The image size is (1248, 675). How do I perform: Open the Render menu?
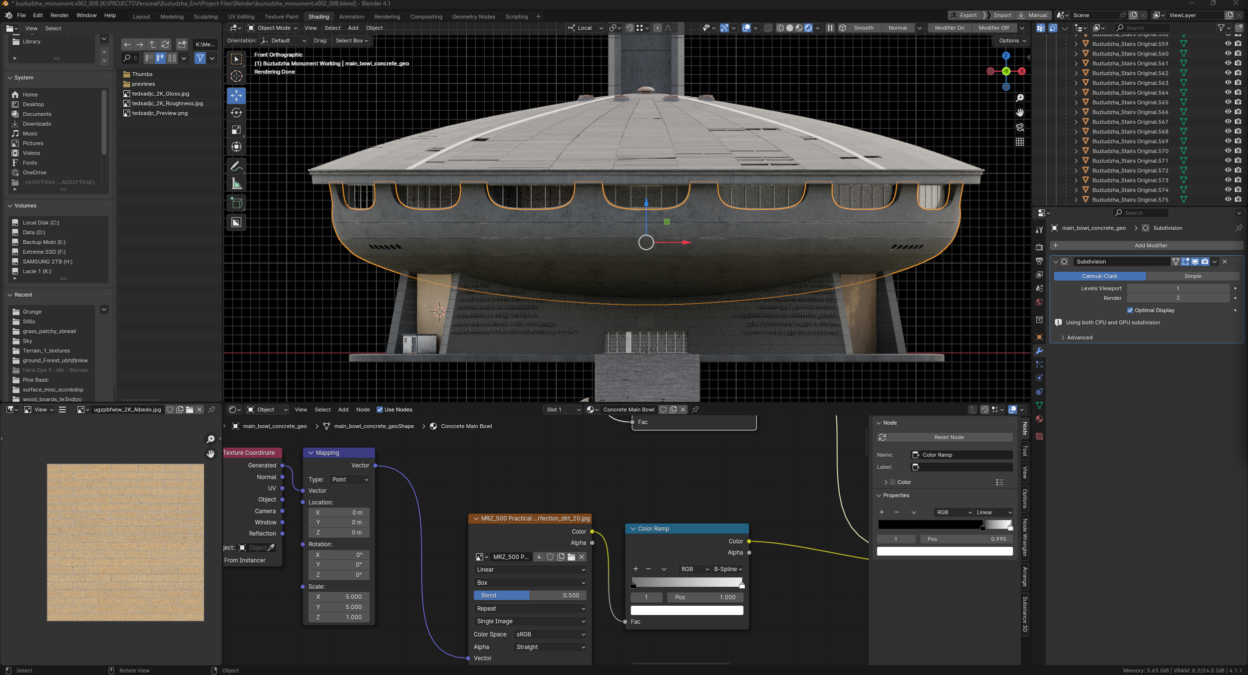pyautogui.click(x=59, y=15)
